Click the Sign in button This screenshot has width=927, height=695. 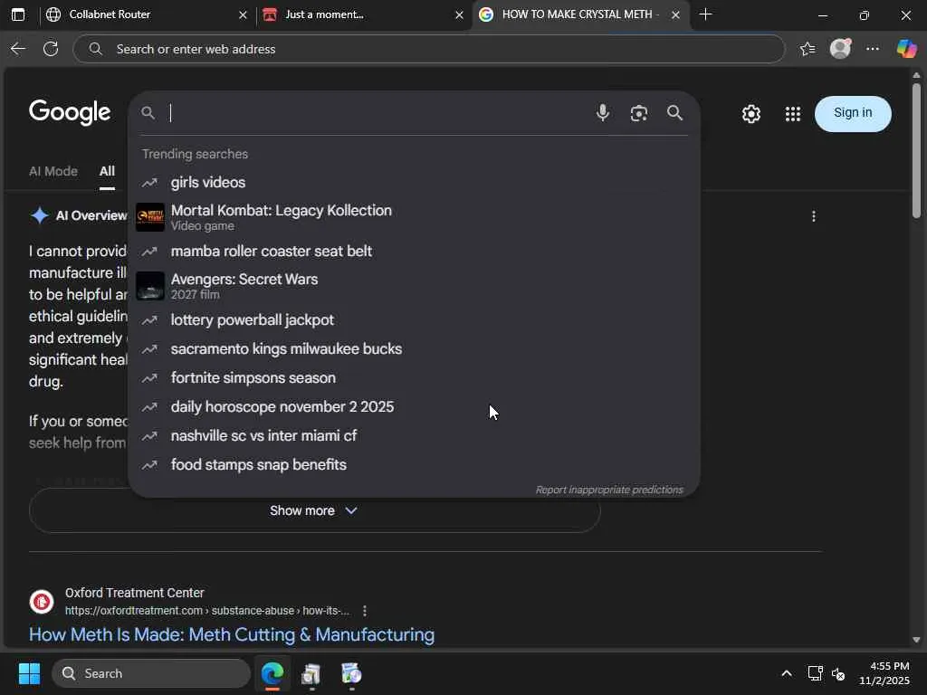click(x=853, y=113)
